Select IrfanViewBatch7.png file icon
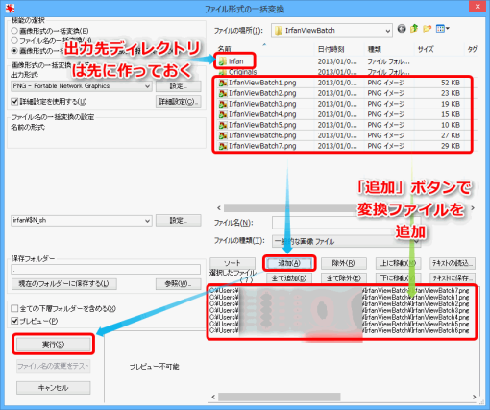Image resolution: width=490 pixels, height=410 pixels. (223, 146)
